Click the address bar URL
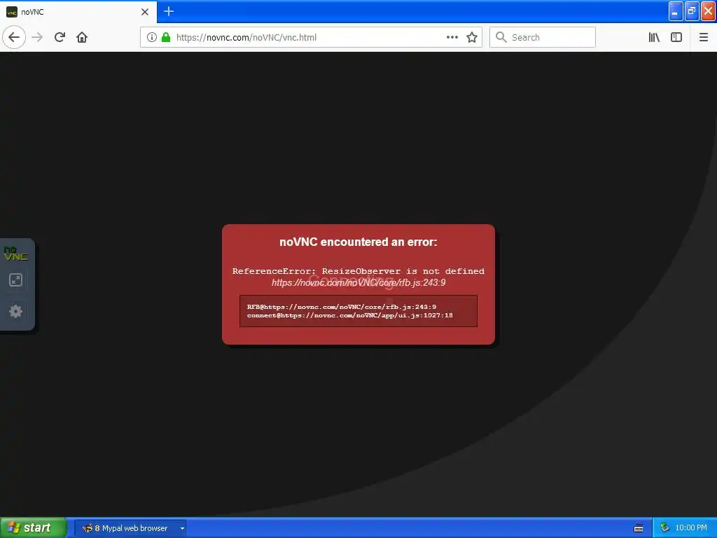Viewport: 717px width, 538px height. [x=246, y=38]
